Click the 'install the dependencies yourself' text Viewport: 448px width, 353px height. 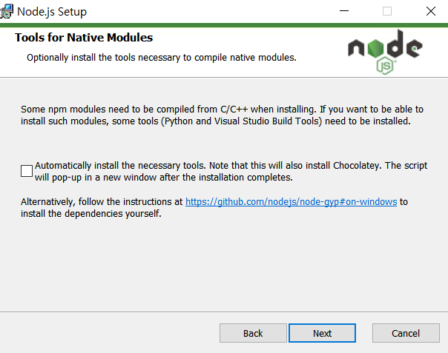[x=90, y=214]
